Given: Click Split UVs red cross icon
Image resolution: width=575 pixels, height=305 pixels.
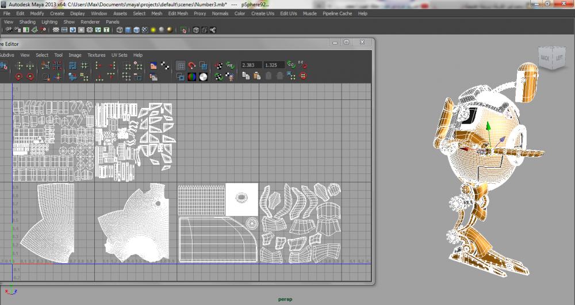Looking at the screenshot, I should (x=57, y=65).
